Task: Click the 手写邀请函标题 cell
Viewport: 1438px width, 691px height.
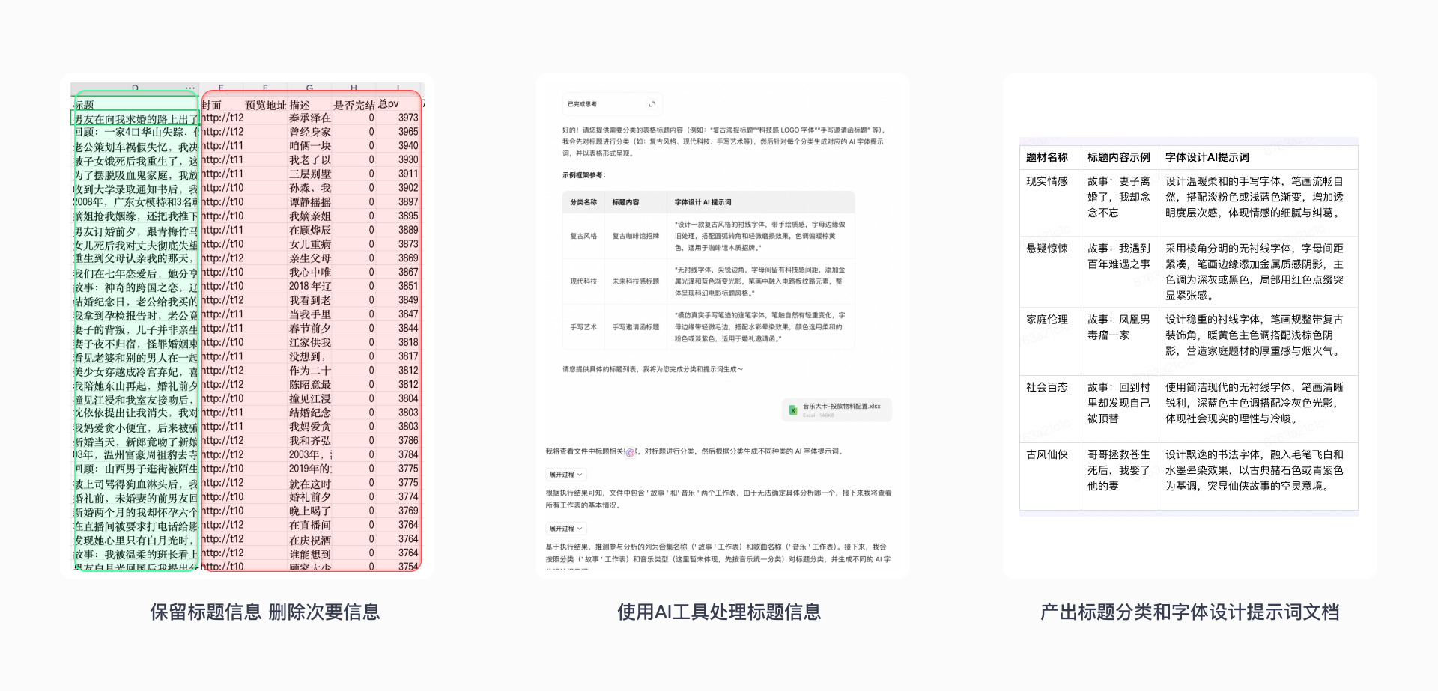Action: pyautogui.click(x=636, y=327)
